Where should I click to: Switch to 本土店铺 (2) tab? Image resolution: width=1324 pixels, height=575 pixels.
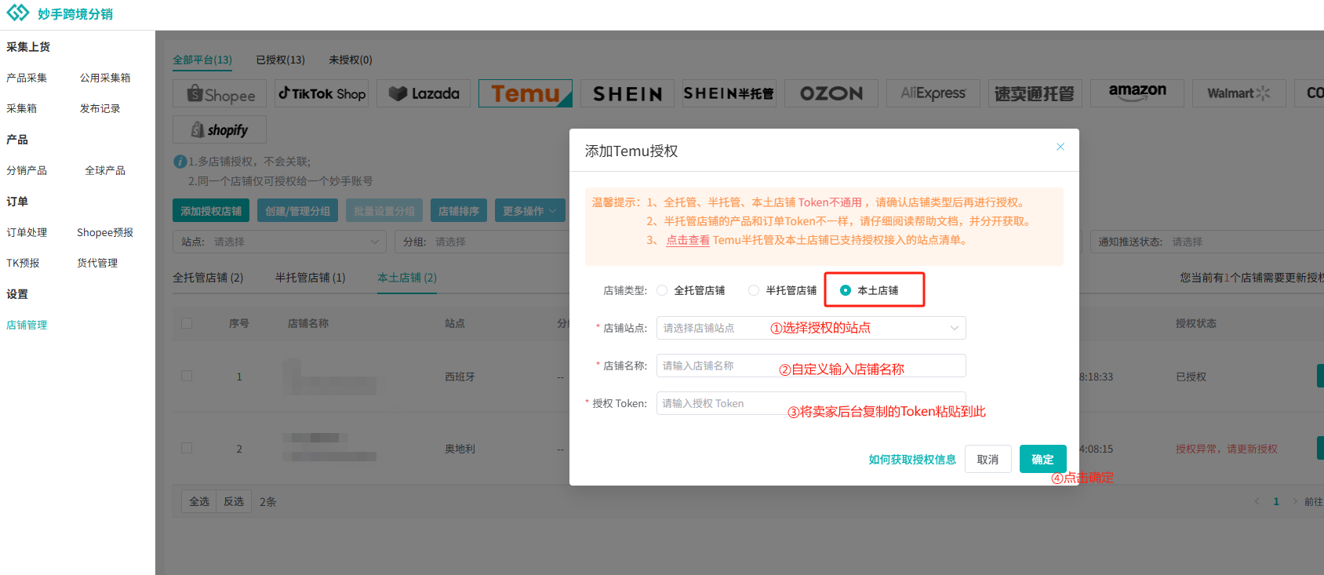[x=407, y=278]
